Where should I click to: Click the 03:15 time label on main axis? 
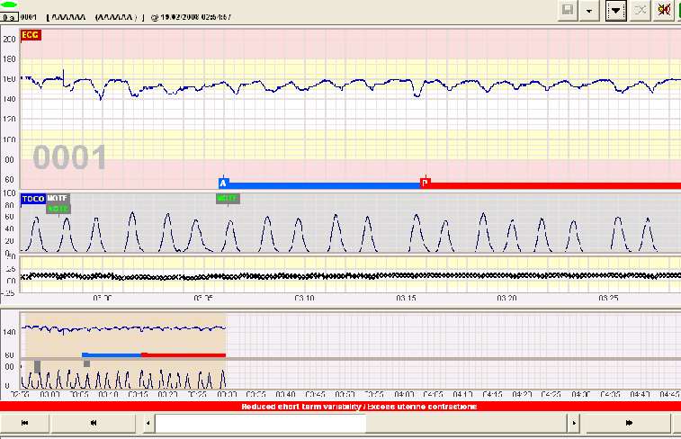(406, 298)
